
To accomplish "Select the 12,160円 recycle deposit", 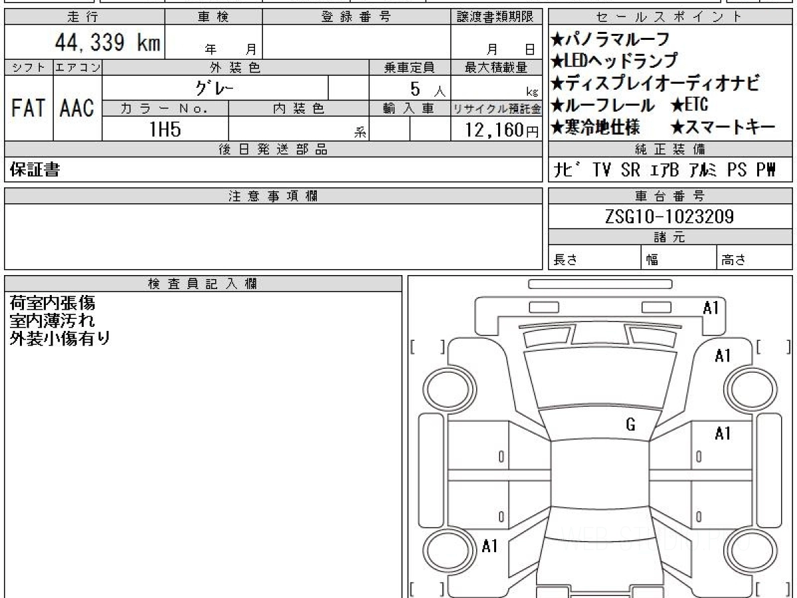I will click(x=502, y=130).
